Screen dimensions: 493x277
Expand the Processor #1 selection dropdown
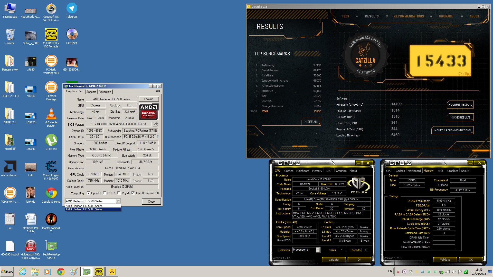point(318,250)
